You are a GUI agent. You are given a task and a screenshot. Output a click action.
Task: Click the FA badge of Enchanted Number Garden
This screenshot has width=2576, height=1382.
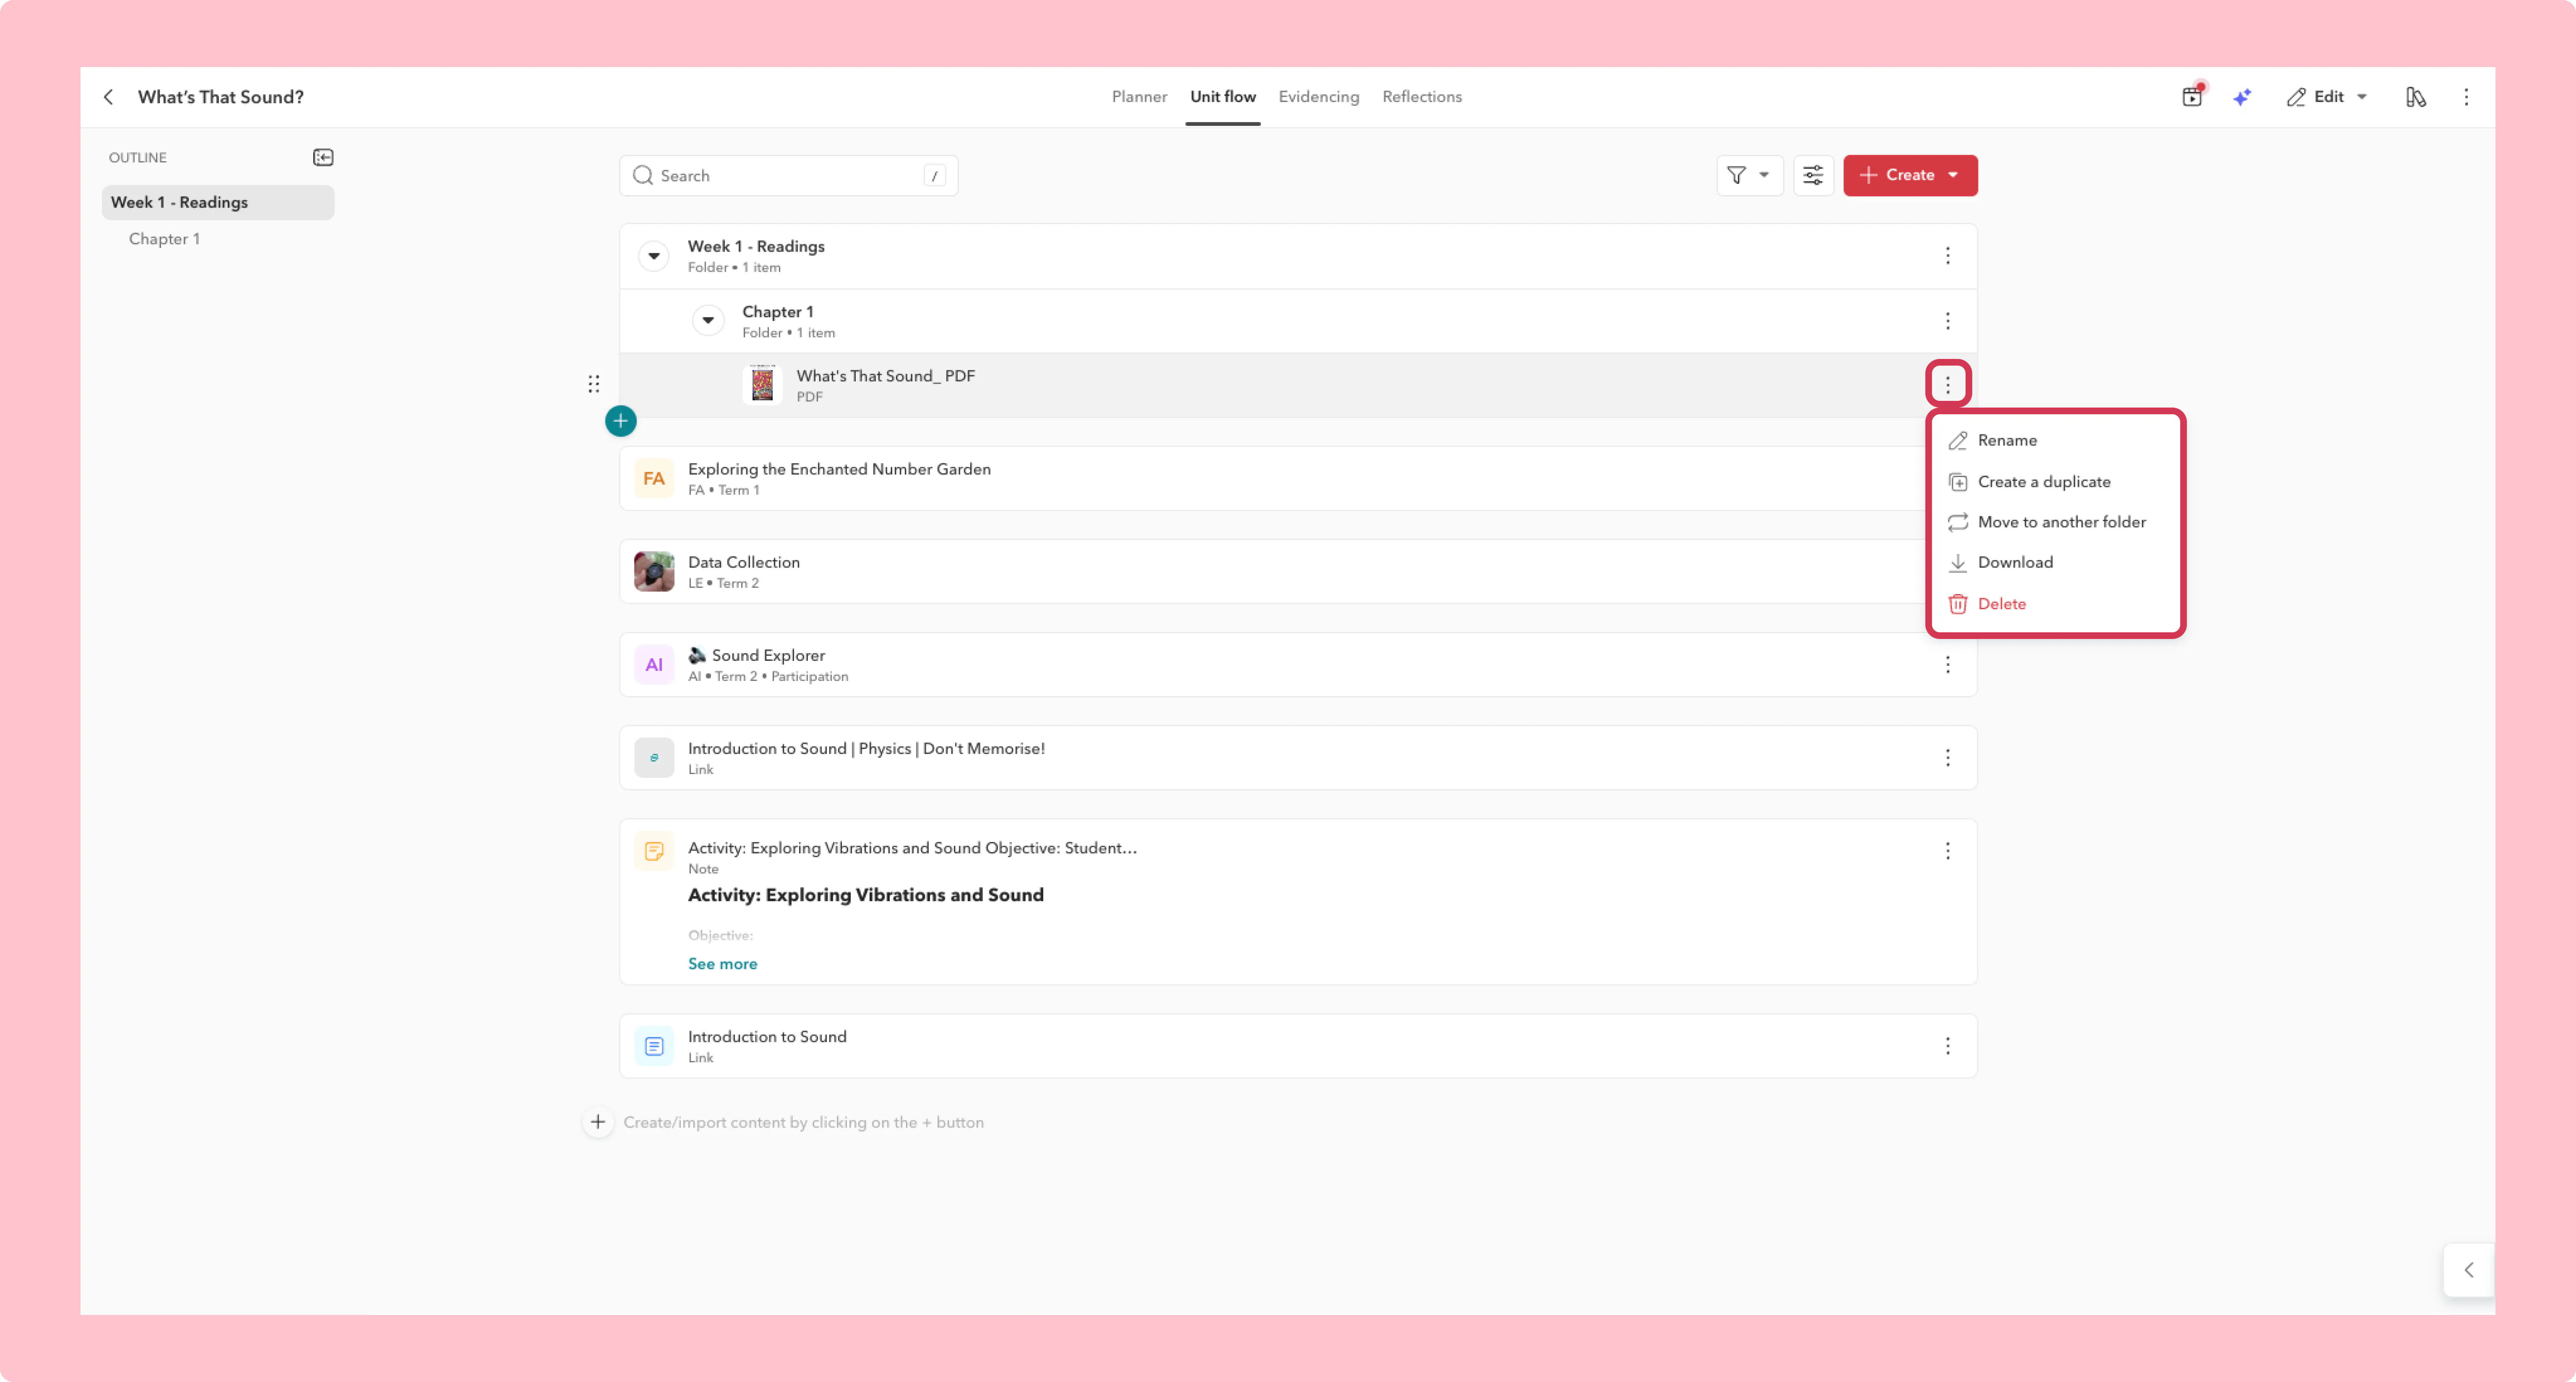(654, 479)
